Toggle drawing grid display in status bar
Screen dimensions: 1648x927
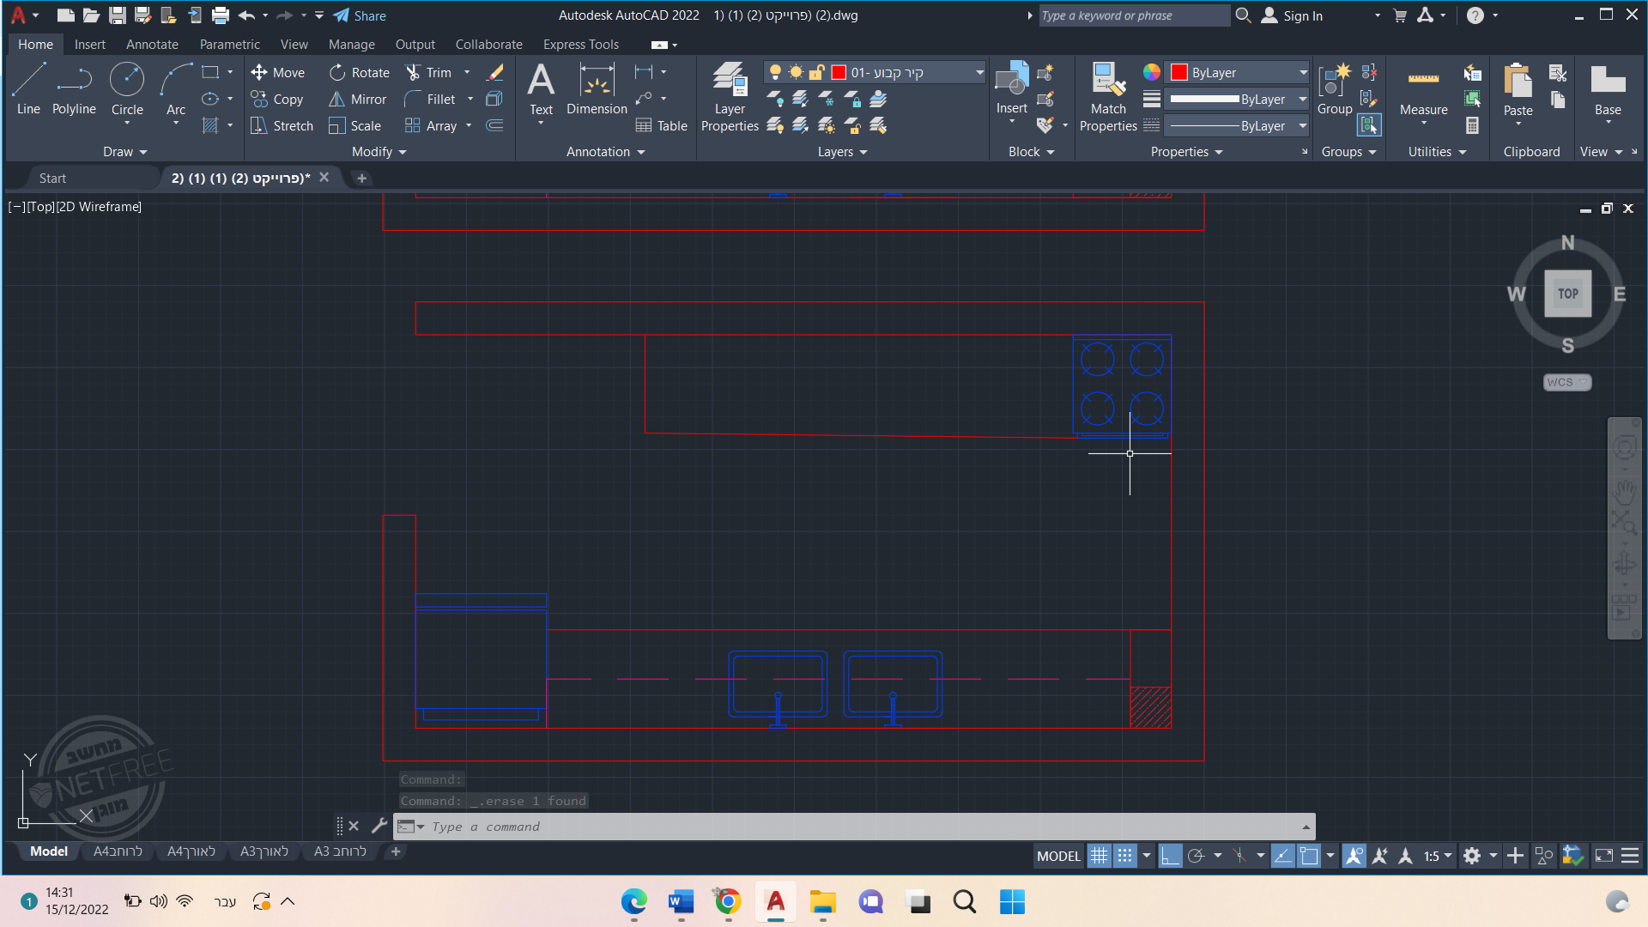[x=1099, y=856]
